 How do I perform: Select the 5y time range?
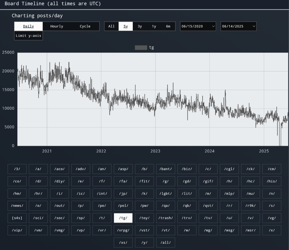point(126,26)
